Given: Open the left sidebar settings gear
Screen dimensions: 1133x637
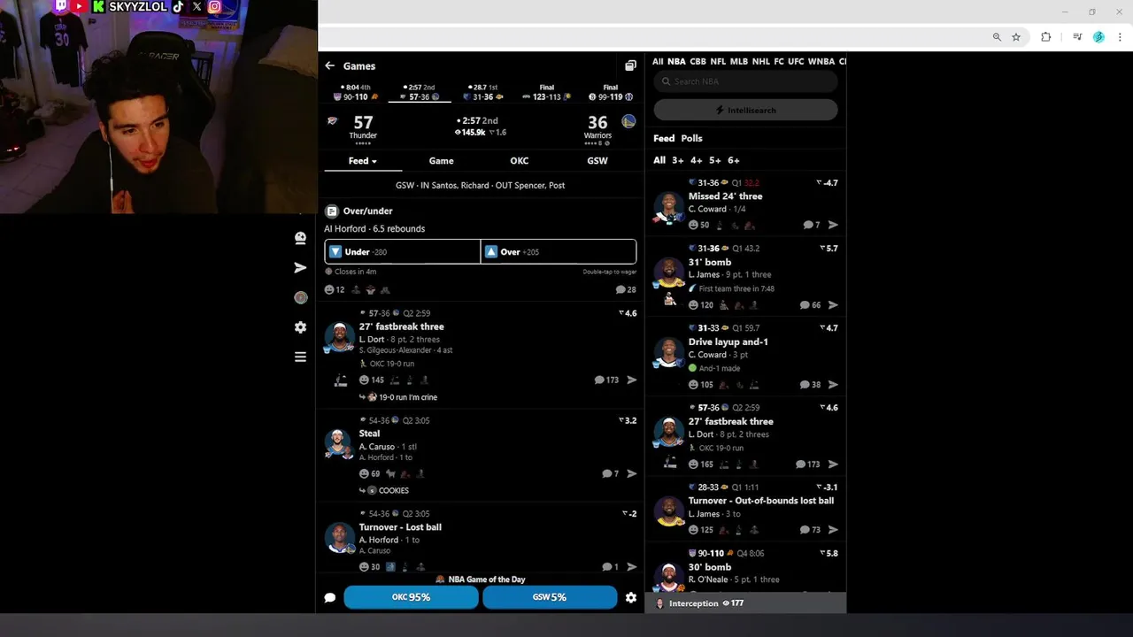Looking at the screenshot, I should click(300, 327).
